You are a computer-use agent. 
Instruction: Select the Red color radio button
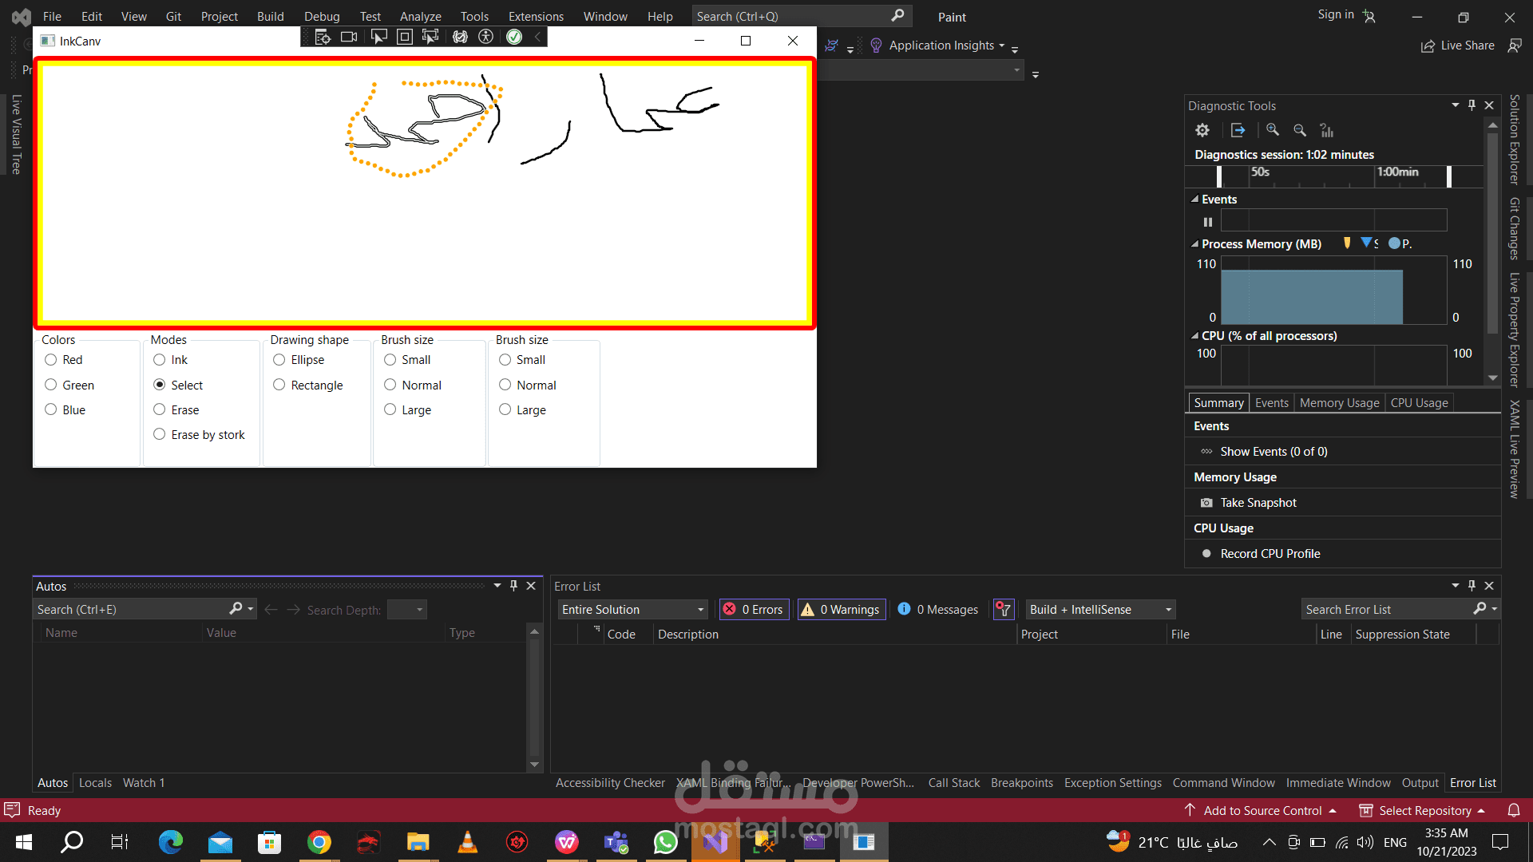click(51, 360)
